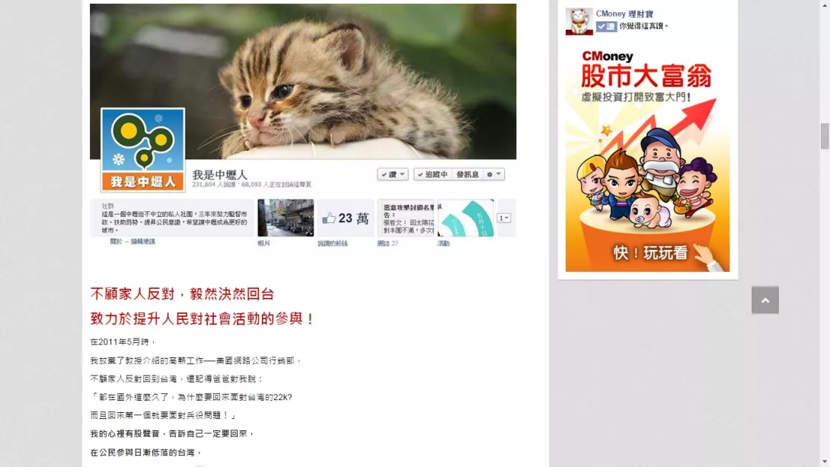830x467 pixels.
Task: Click the scrollbar down arrow
Action: tap(825, 462)
